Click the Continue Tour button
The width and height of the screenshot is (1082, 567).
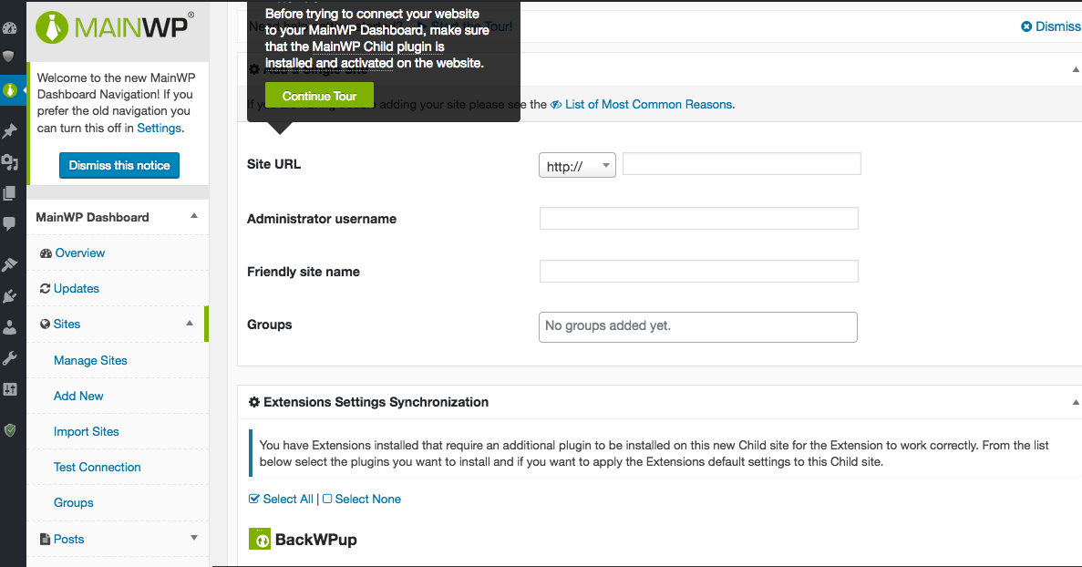click(319, 96)
